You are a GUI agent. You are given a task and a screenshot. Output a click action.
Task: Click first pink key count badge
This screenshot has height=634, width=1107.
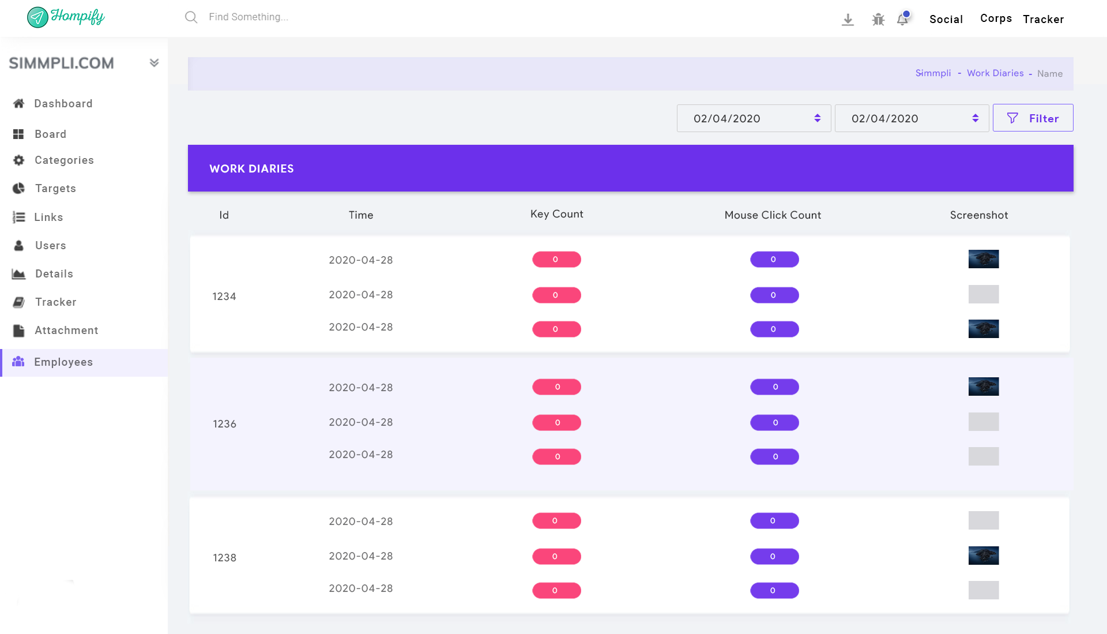[556, 260]
